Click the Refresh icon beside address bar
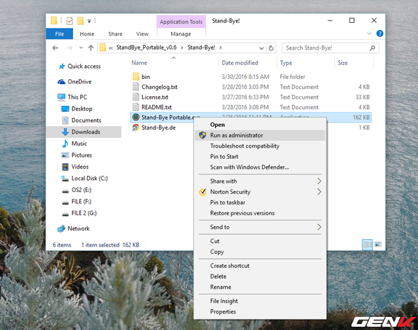 [274, 48]
